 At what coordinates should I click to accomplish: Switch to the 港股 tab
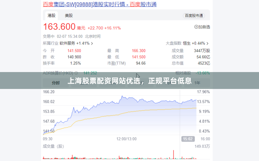click(52, 16)
